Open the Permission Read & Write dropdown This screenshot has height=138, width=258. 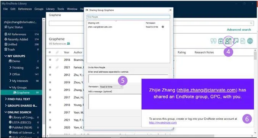coord(111,87)
